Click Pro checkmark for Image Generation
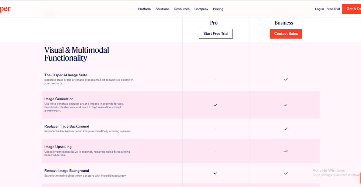The height and width of the screenshot is (187, 361). 216,105
